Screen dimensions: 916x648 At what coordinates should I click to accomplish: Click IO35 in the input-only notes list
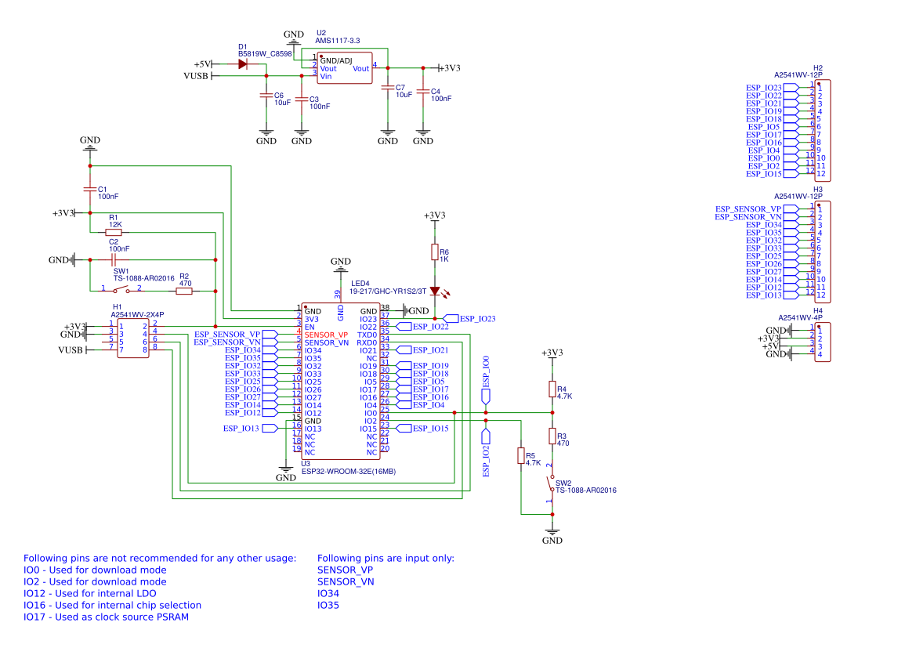click(x=328, y=606)
